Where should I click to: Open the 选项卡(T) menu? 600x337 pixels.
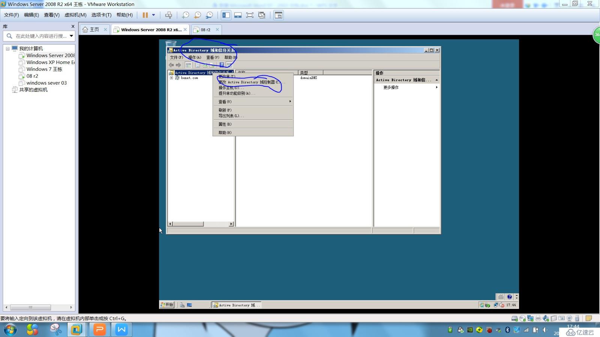pyautogui.click(x=101, y=15)
